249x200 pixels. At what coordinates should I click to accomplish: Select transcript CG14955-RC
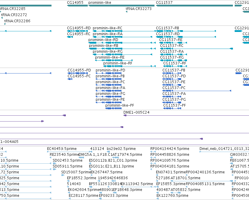click(79, 34)
